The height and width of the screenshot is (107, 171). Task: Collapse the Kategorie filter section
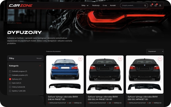pyautogui.click(x=40, y=66)
